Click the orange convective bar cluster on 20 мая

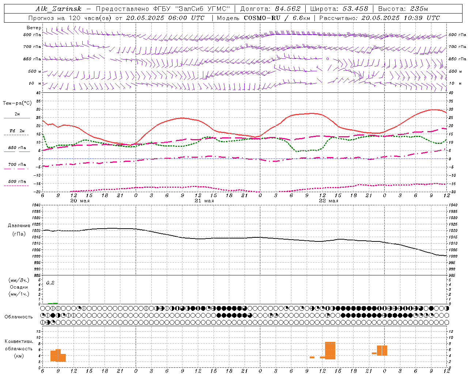pyautogui.click(x=58, y=355)
